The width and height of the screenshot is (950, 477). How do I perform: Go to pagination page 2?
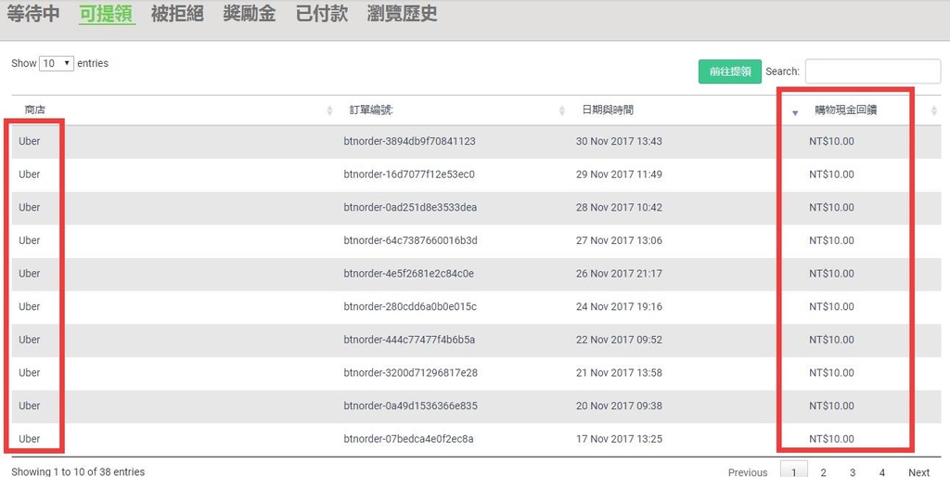(823, 472)
